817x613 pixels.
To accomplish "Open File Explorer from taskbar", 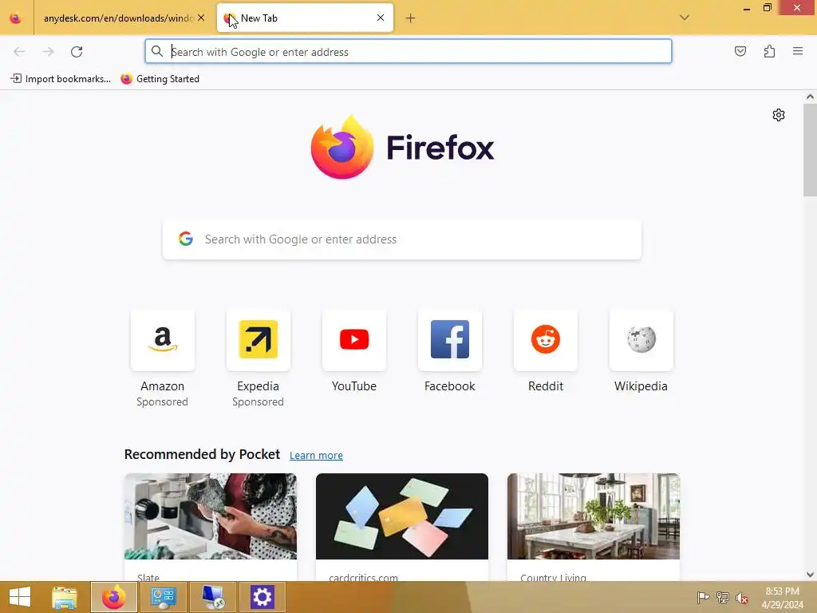I will pyautogui.click(x=65, y=597).
